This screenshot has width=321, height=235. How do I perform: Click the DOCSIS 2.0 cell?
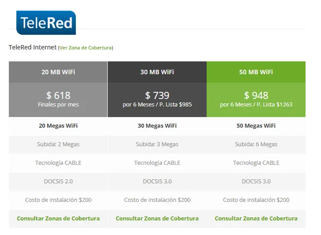[x=58, y=181]
